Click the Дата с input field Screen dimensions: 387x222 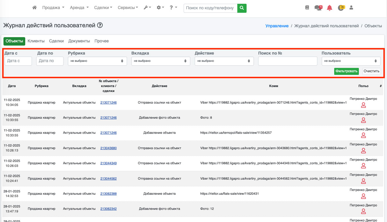tap(18, 61)
